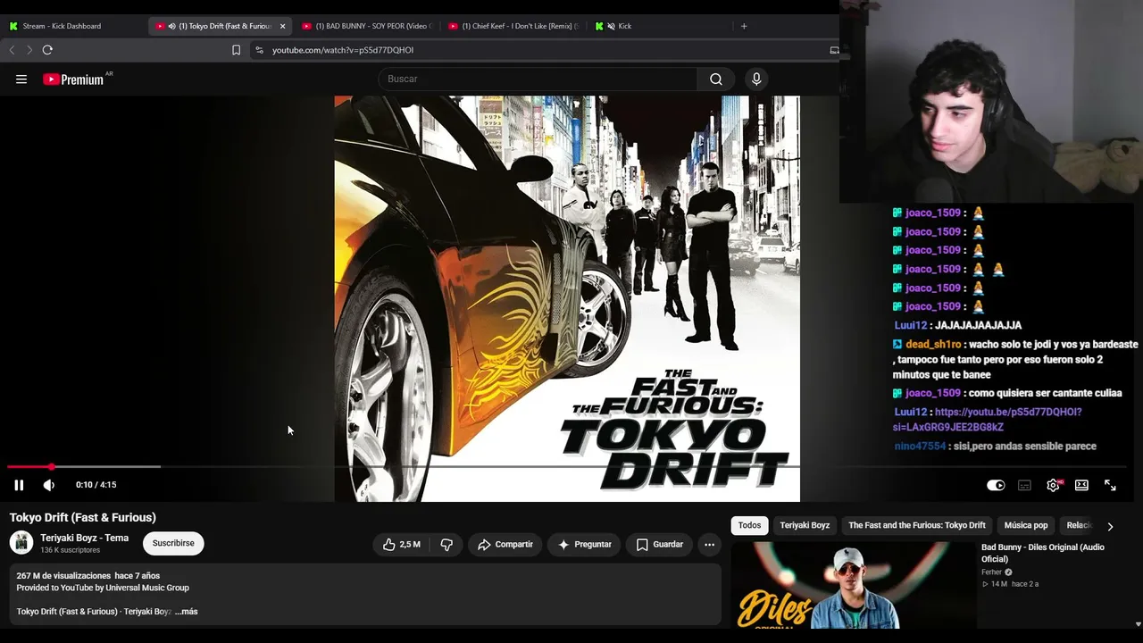Click the "Provided to YouTube by Universal Music Group" line
The height and width of the screenshot is (643, 1143).
pyautogui.click(x=103, y=588)
